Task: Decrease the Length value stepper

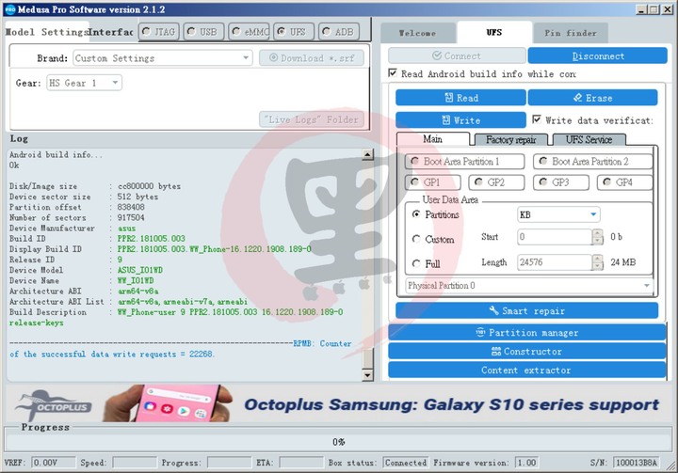Action: click(598, 266)
